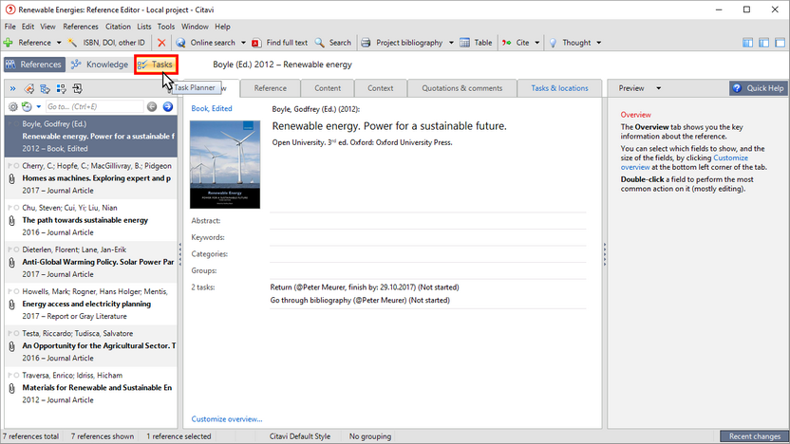
Task: Select Energy access and electricity planning reference
Action: pyautogui.click(x=91, y=304)
